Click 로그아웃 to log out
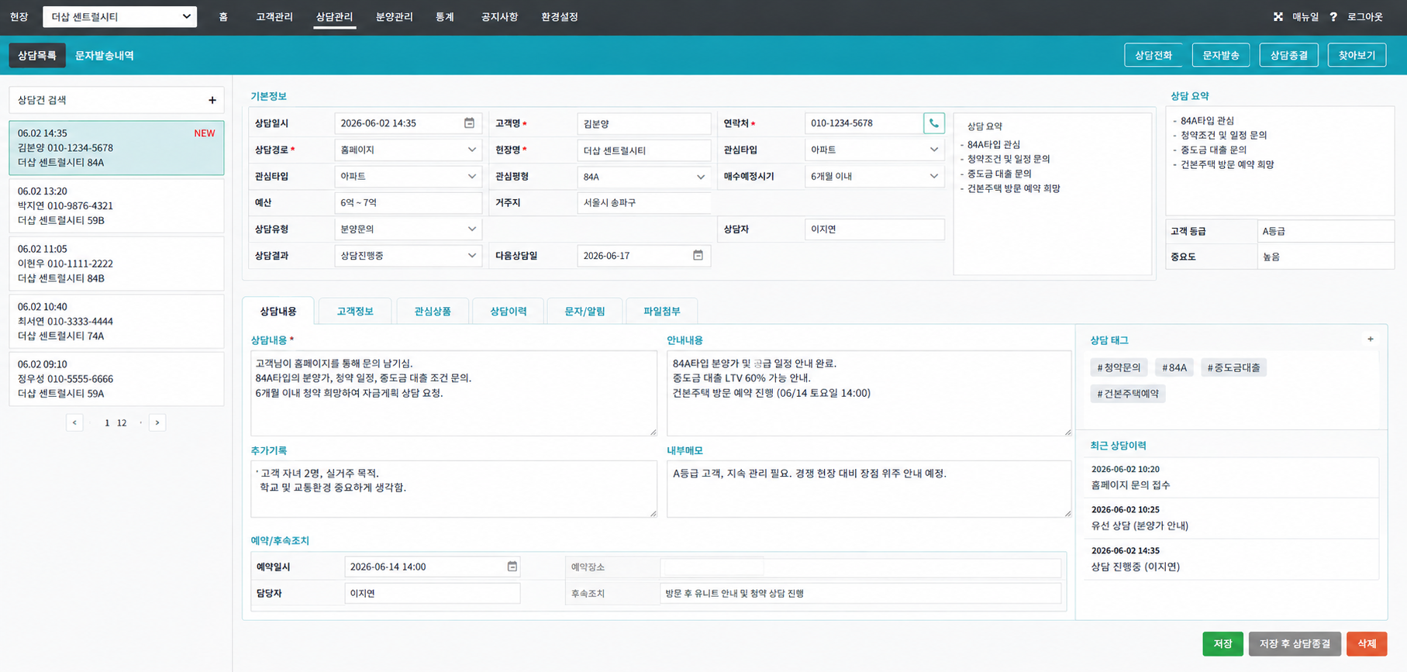 (1365, 16)
